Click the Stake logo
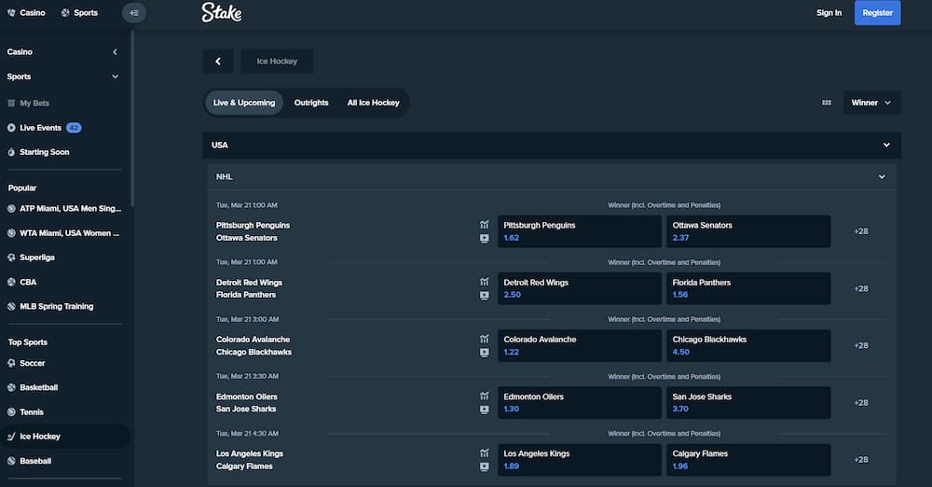932x487 pixels. tap(221, 12)
